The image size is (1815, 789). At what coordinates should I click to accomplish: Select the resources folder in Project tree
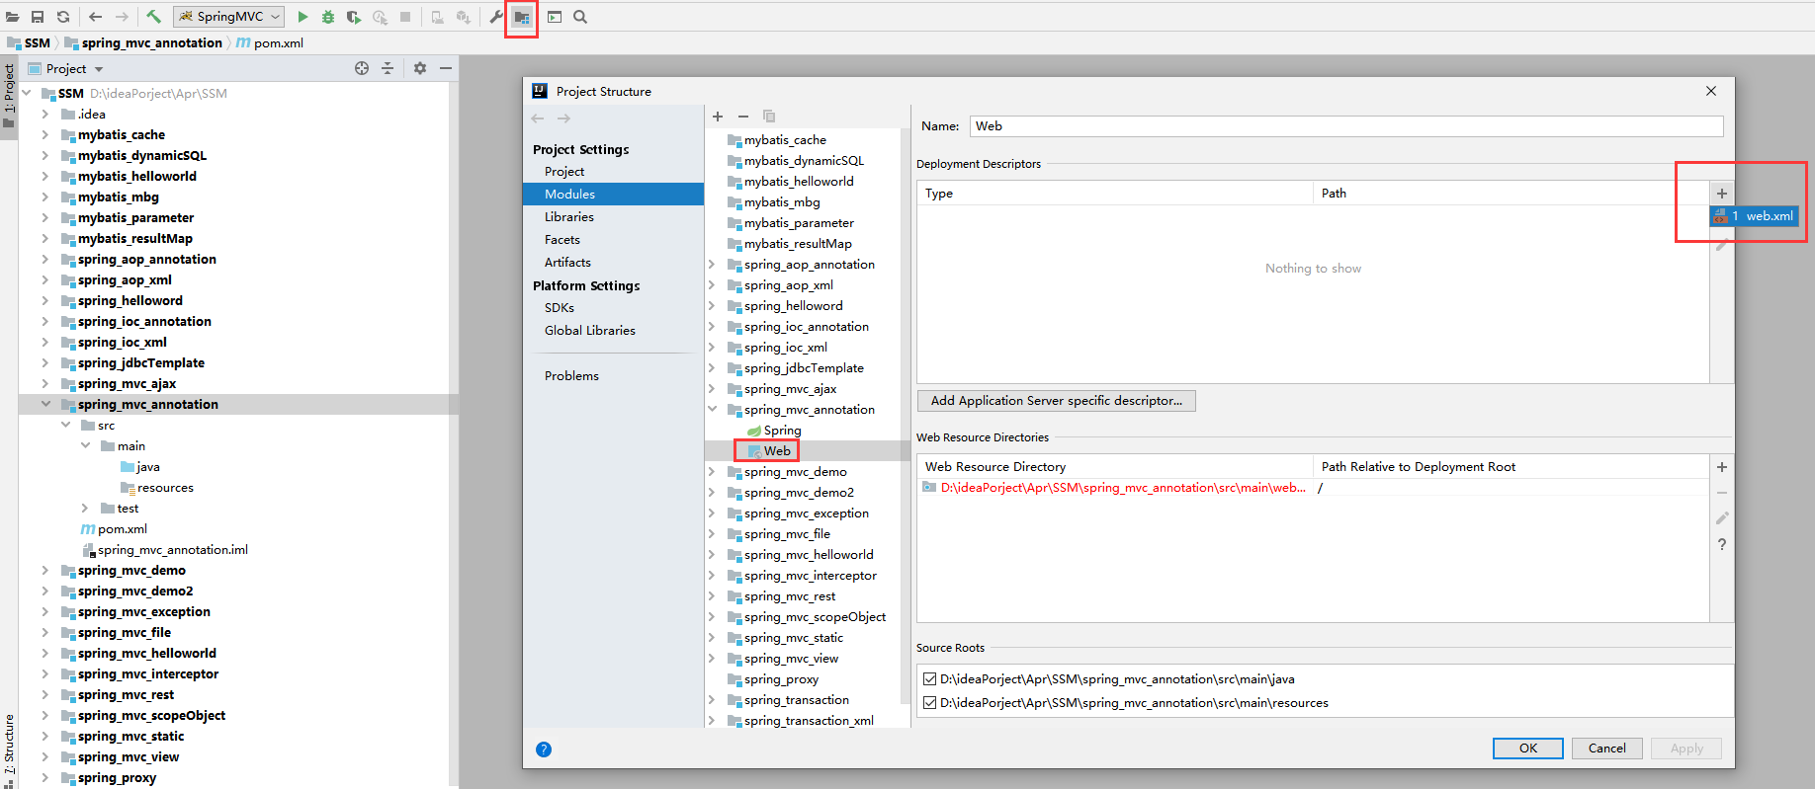(x=165, y=488)
